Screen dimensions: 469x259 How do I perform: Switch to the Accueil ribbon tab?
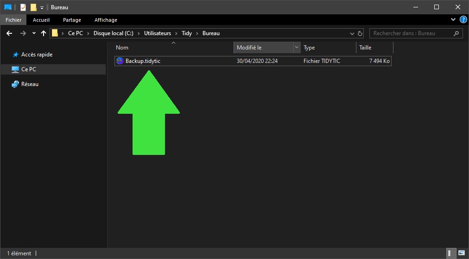pos(41,20)
